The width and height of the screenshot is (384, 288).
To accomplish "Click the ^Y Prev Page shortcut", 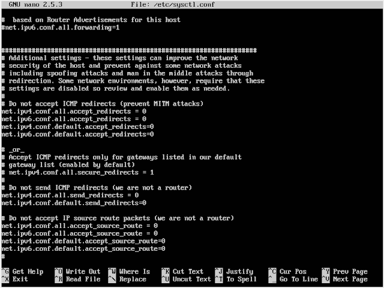I will [345, 272].
